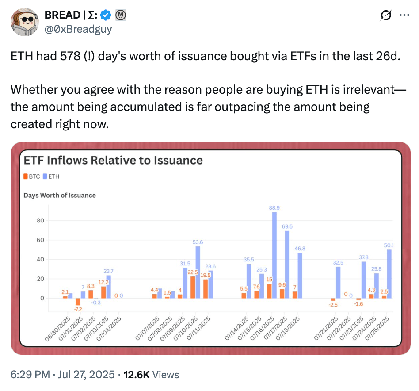The image size is (419, 391).
Task: Click the blue ETH legend swatch
Action: coord(45,176)
